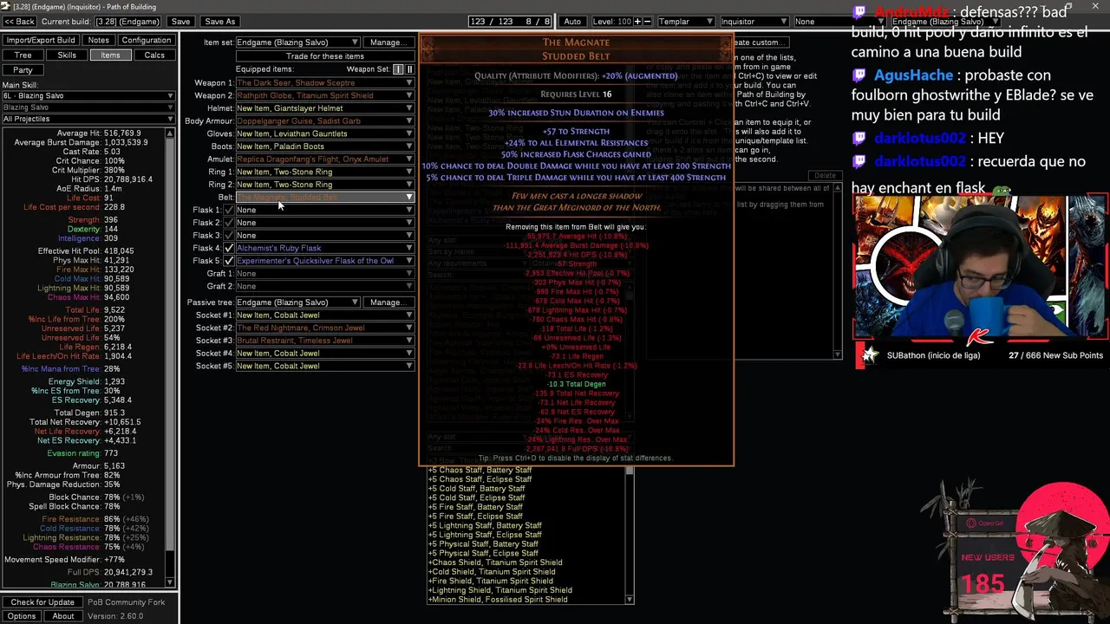Switch to the Calcs tab
This screenshot has width=1110, height=624.
click(154, 55)
